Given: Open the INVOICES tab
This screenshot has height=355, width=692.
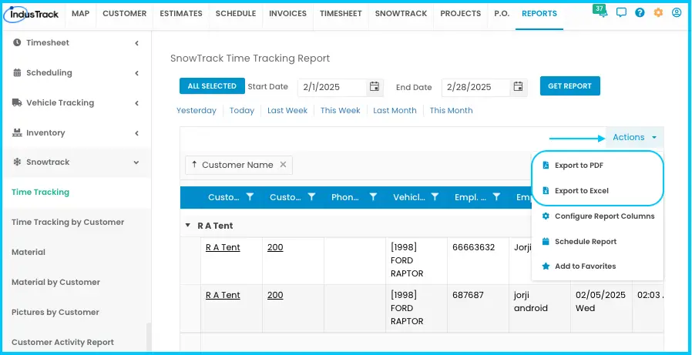Looking at the screenshot, I should pyautogui.click(x=287, y=14).
